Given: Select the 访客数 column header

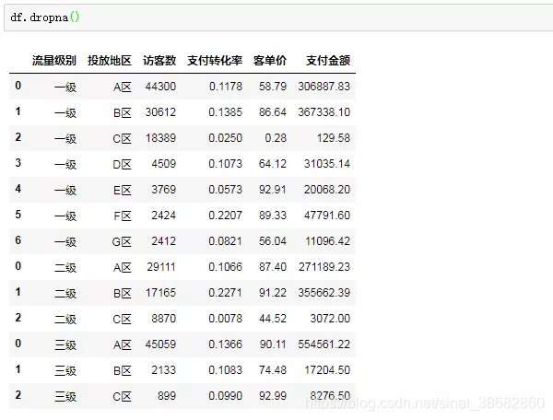Looking at the screenshot, I should (159, 60).
